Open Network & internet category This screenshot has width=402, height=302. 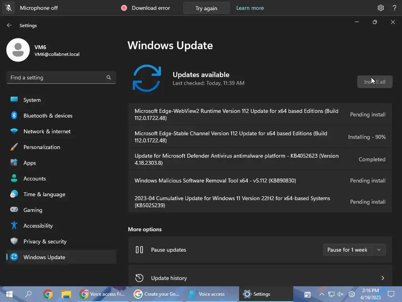point(61,131)
